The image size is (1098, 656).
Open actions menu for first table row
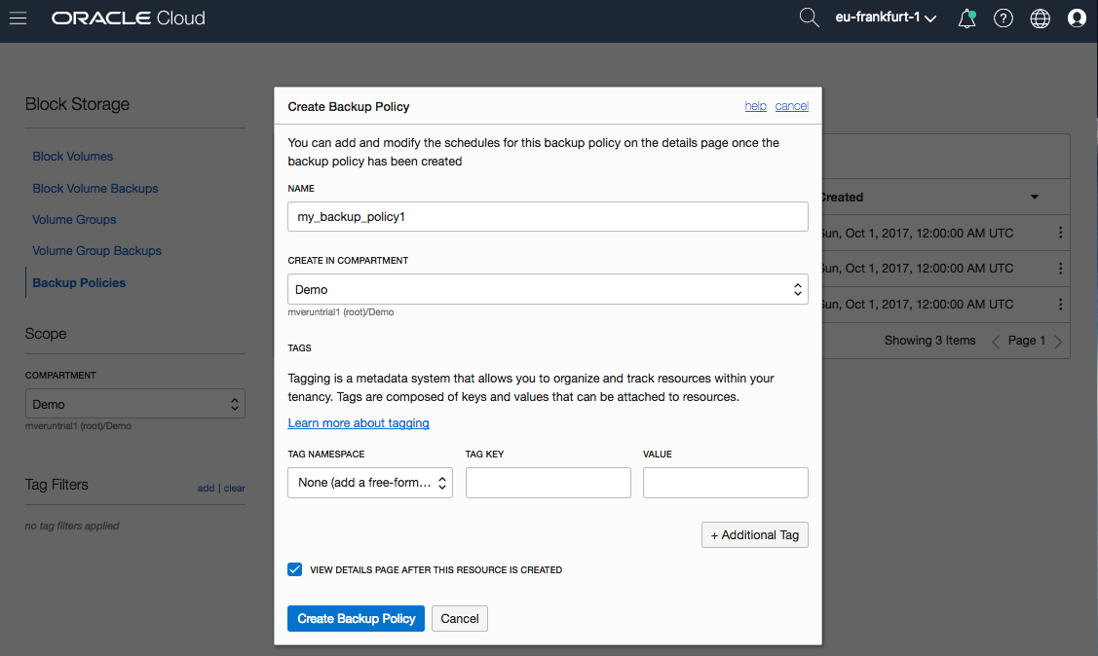[x=1060, y=234]
